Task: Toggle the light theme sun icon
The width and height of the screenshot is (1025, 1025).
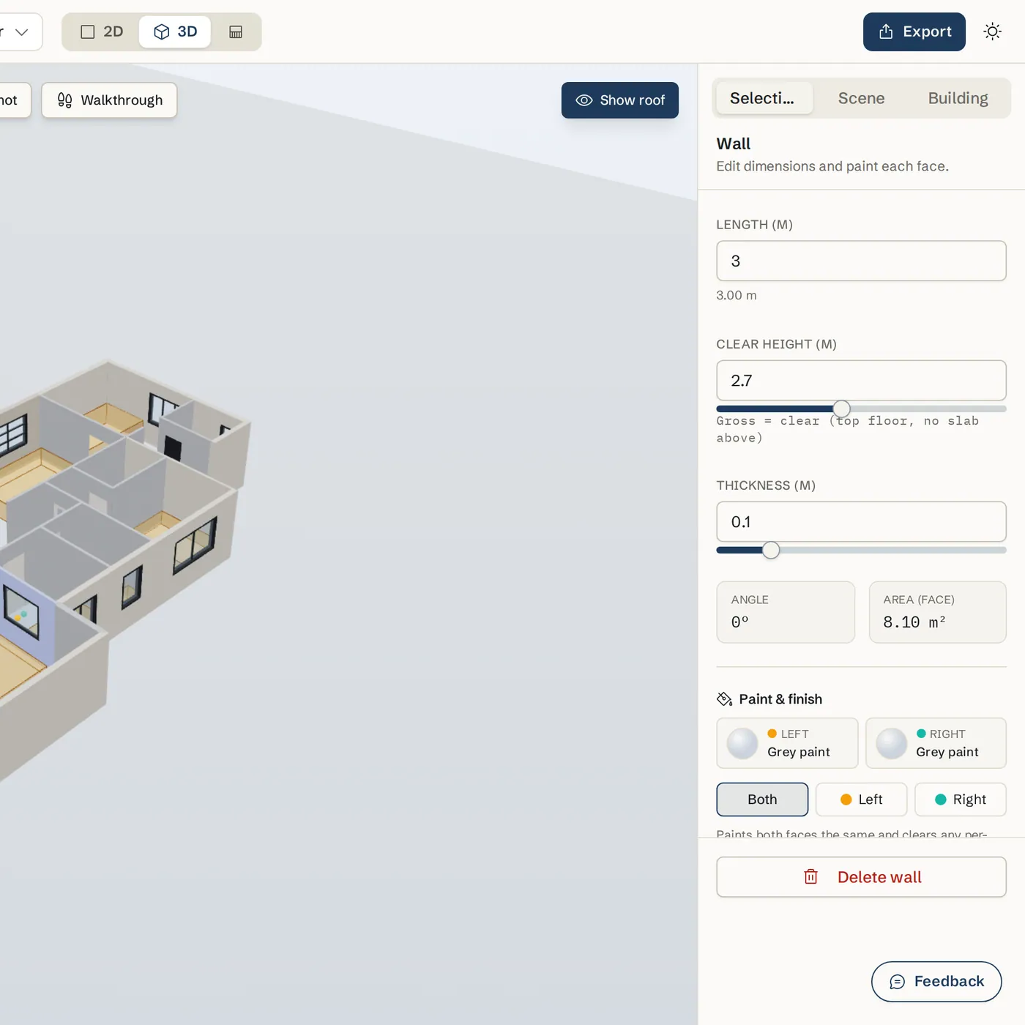Action: 992,31
